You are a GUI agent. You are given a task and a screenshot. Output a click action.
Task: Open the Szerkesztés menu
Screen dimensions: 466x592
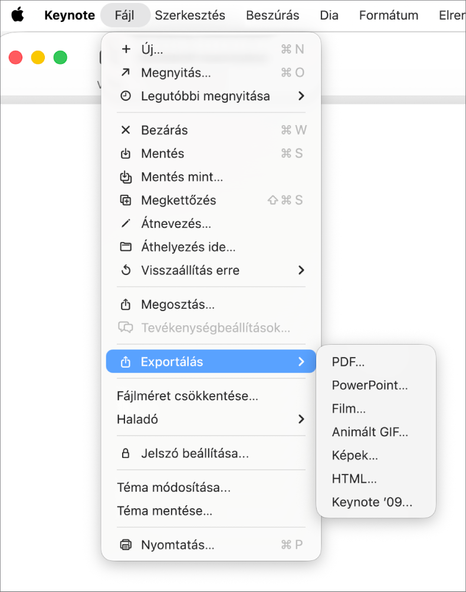tap(190, 15)
